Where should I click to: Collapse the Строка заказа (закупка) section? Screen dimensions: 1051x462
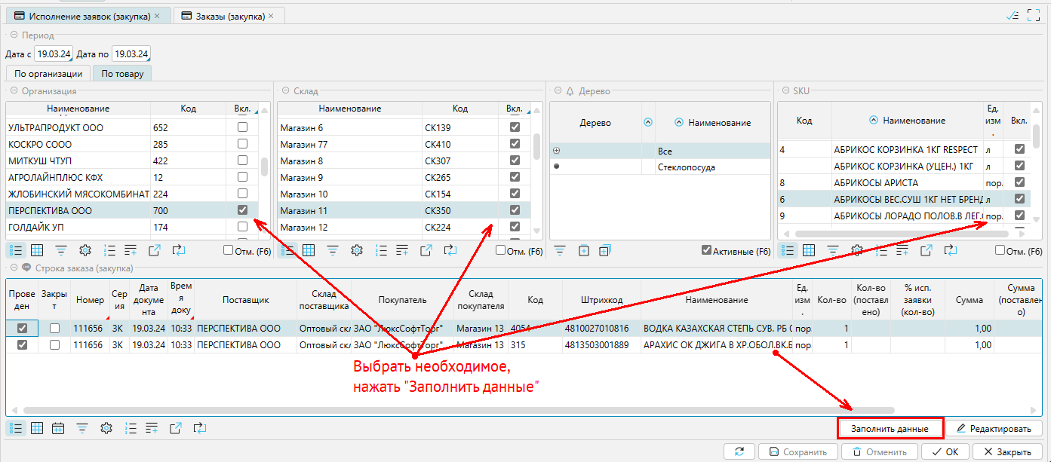pos(14,268)
